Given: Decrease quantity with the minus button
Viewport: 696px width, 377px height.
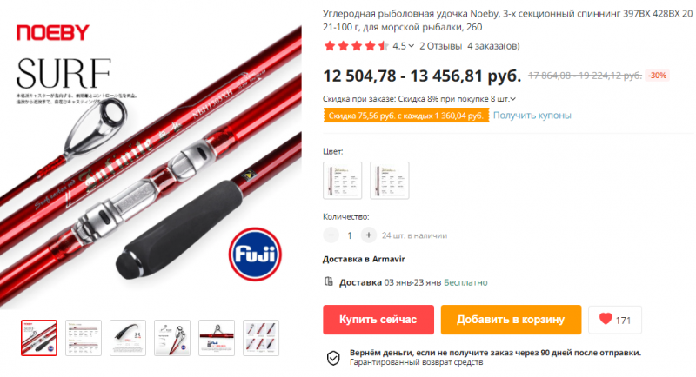Looking at the screenshot, I should point(331,235).
